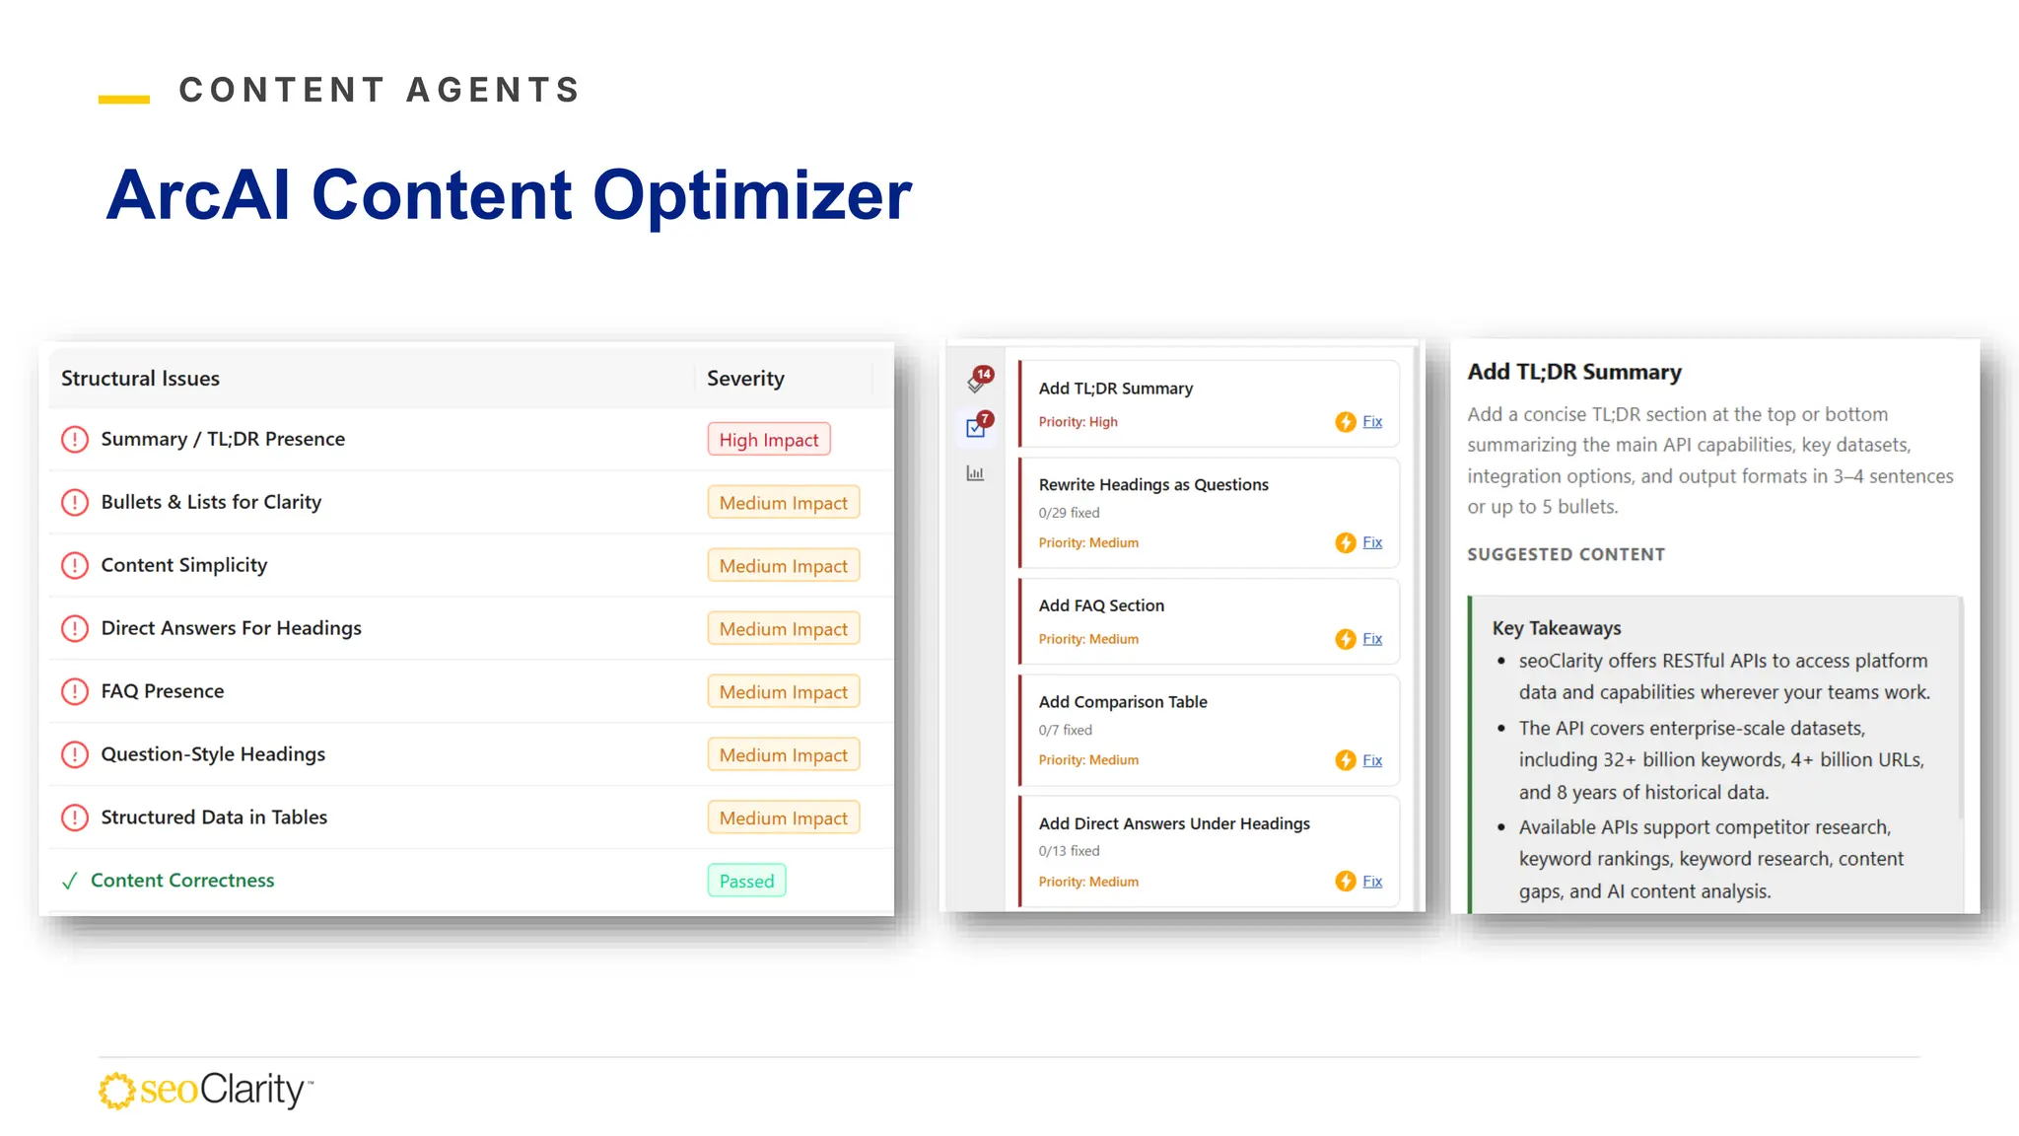Click the Fix link for Add TL;DR Summary
The image size is (2019, 1136).
1372,421
